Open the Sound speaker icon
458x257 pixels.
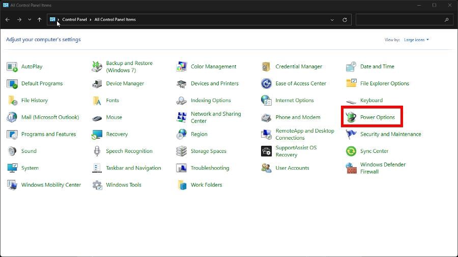click(x=12, y=151)
